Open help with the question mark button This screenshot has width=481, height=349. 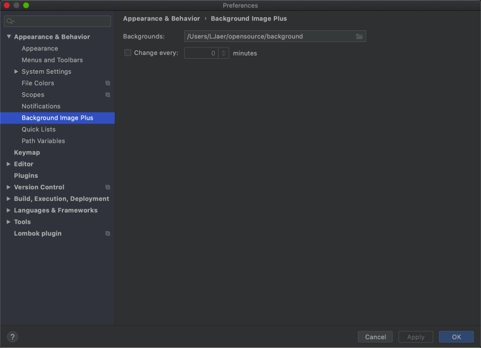tap(13, 338)
